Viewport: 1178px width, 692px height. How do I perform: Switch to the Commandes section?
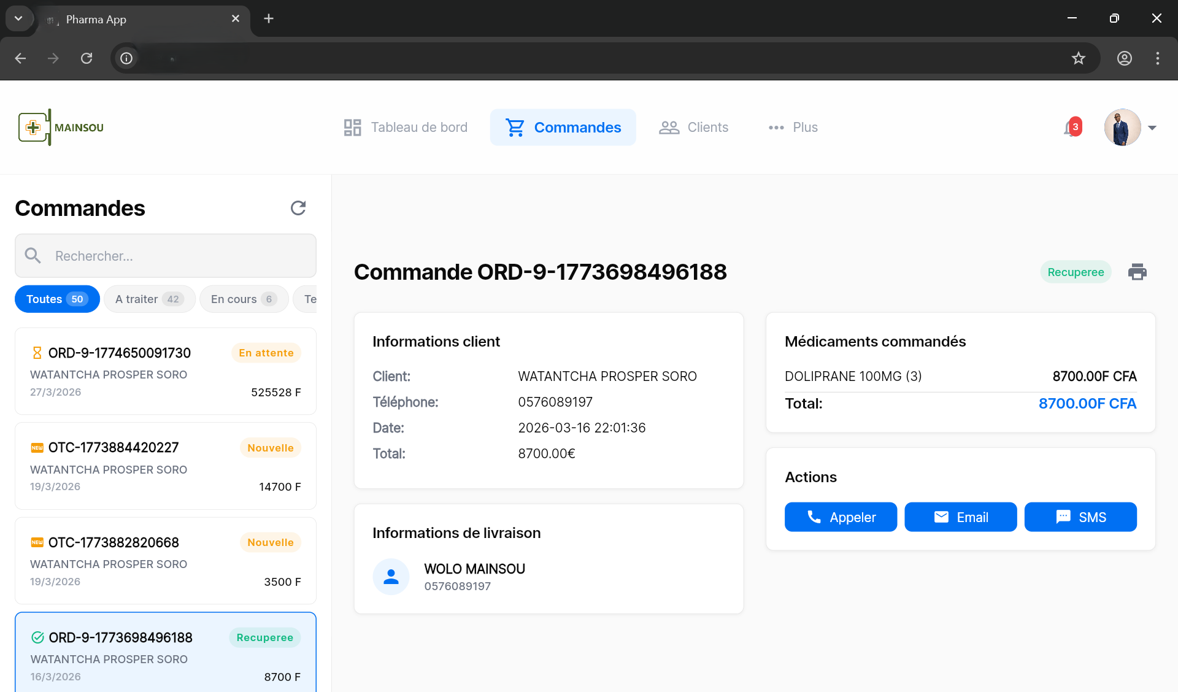click(563, 127)
